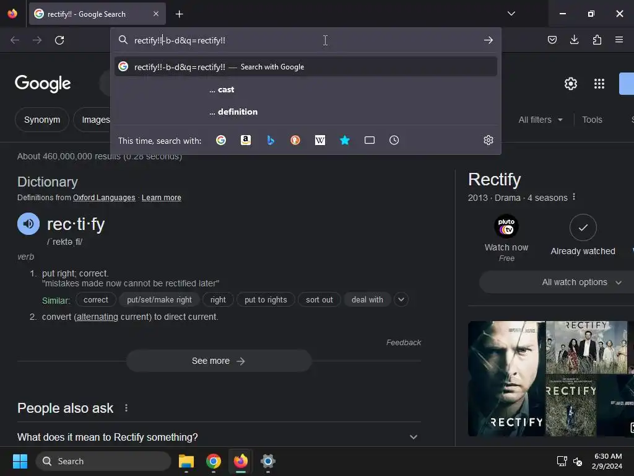Click the taskbar Search box
Screen dimensions: 634x476
pyautogui.click(x=103, y=461)
